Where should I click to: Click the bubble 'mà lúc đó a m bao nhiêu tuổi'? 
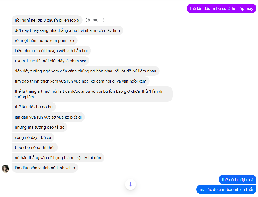[226, 189]
